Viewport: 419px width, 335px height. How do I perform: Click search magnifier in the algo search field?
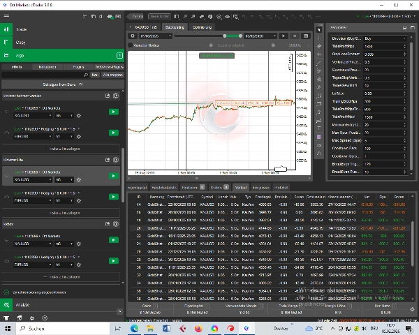point(87,73)
